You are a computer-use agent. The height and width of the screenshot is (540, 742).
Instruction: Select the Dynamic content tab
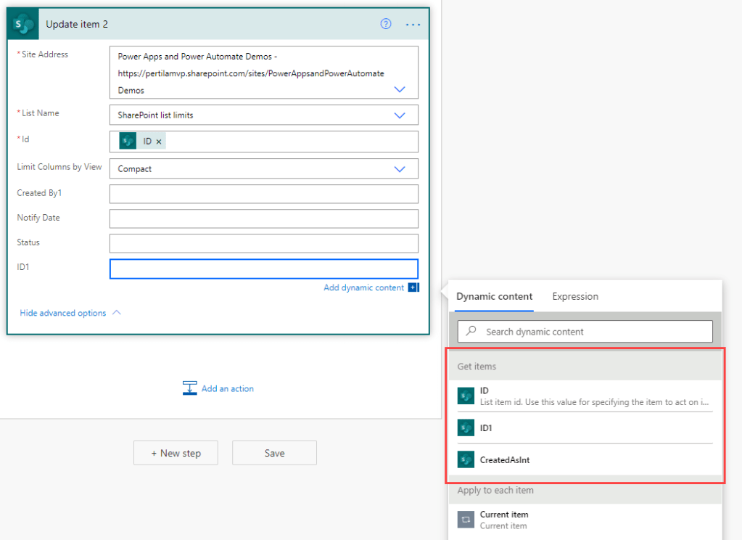494,296
